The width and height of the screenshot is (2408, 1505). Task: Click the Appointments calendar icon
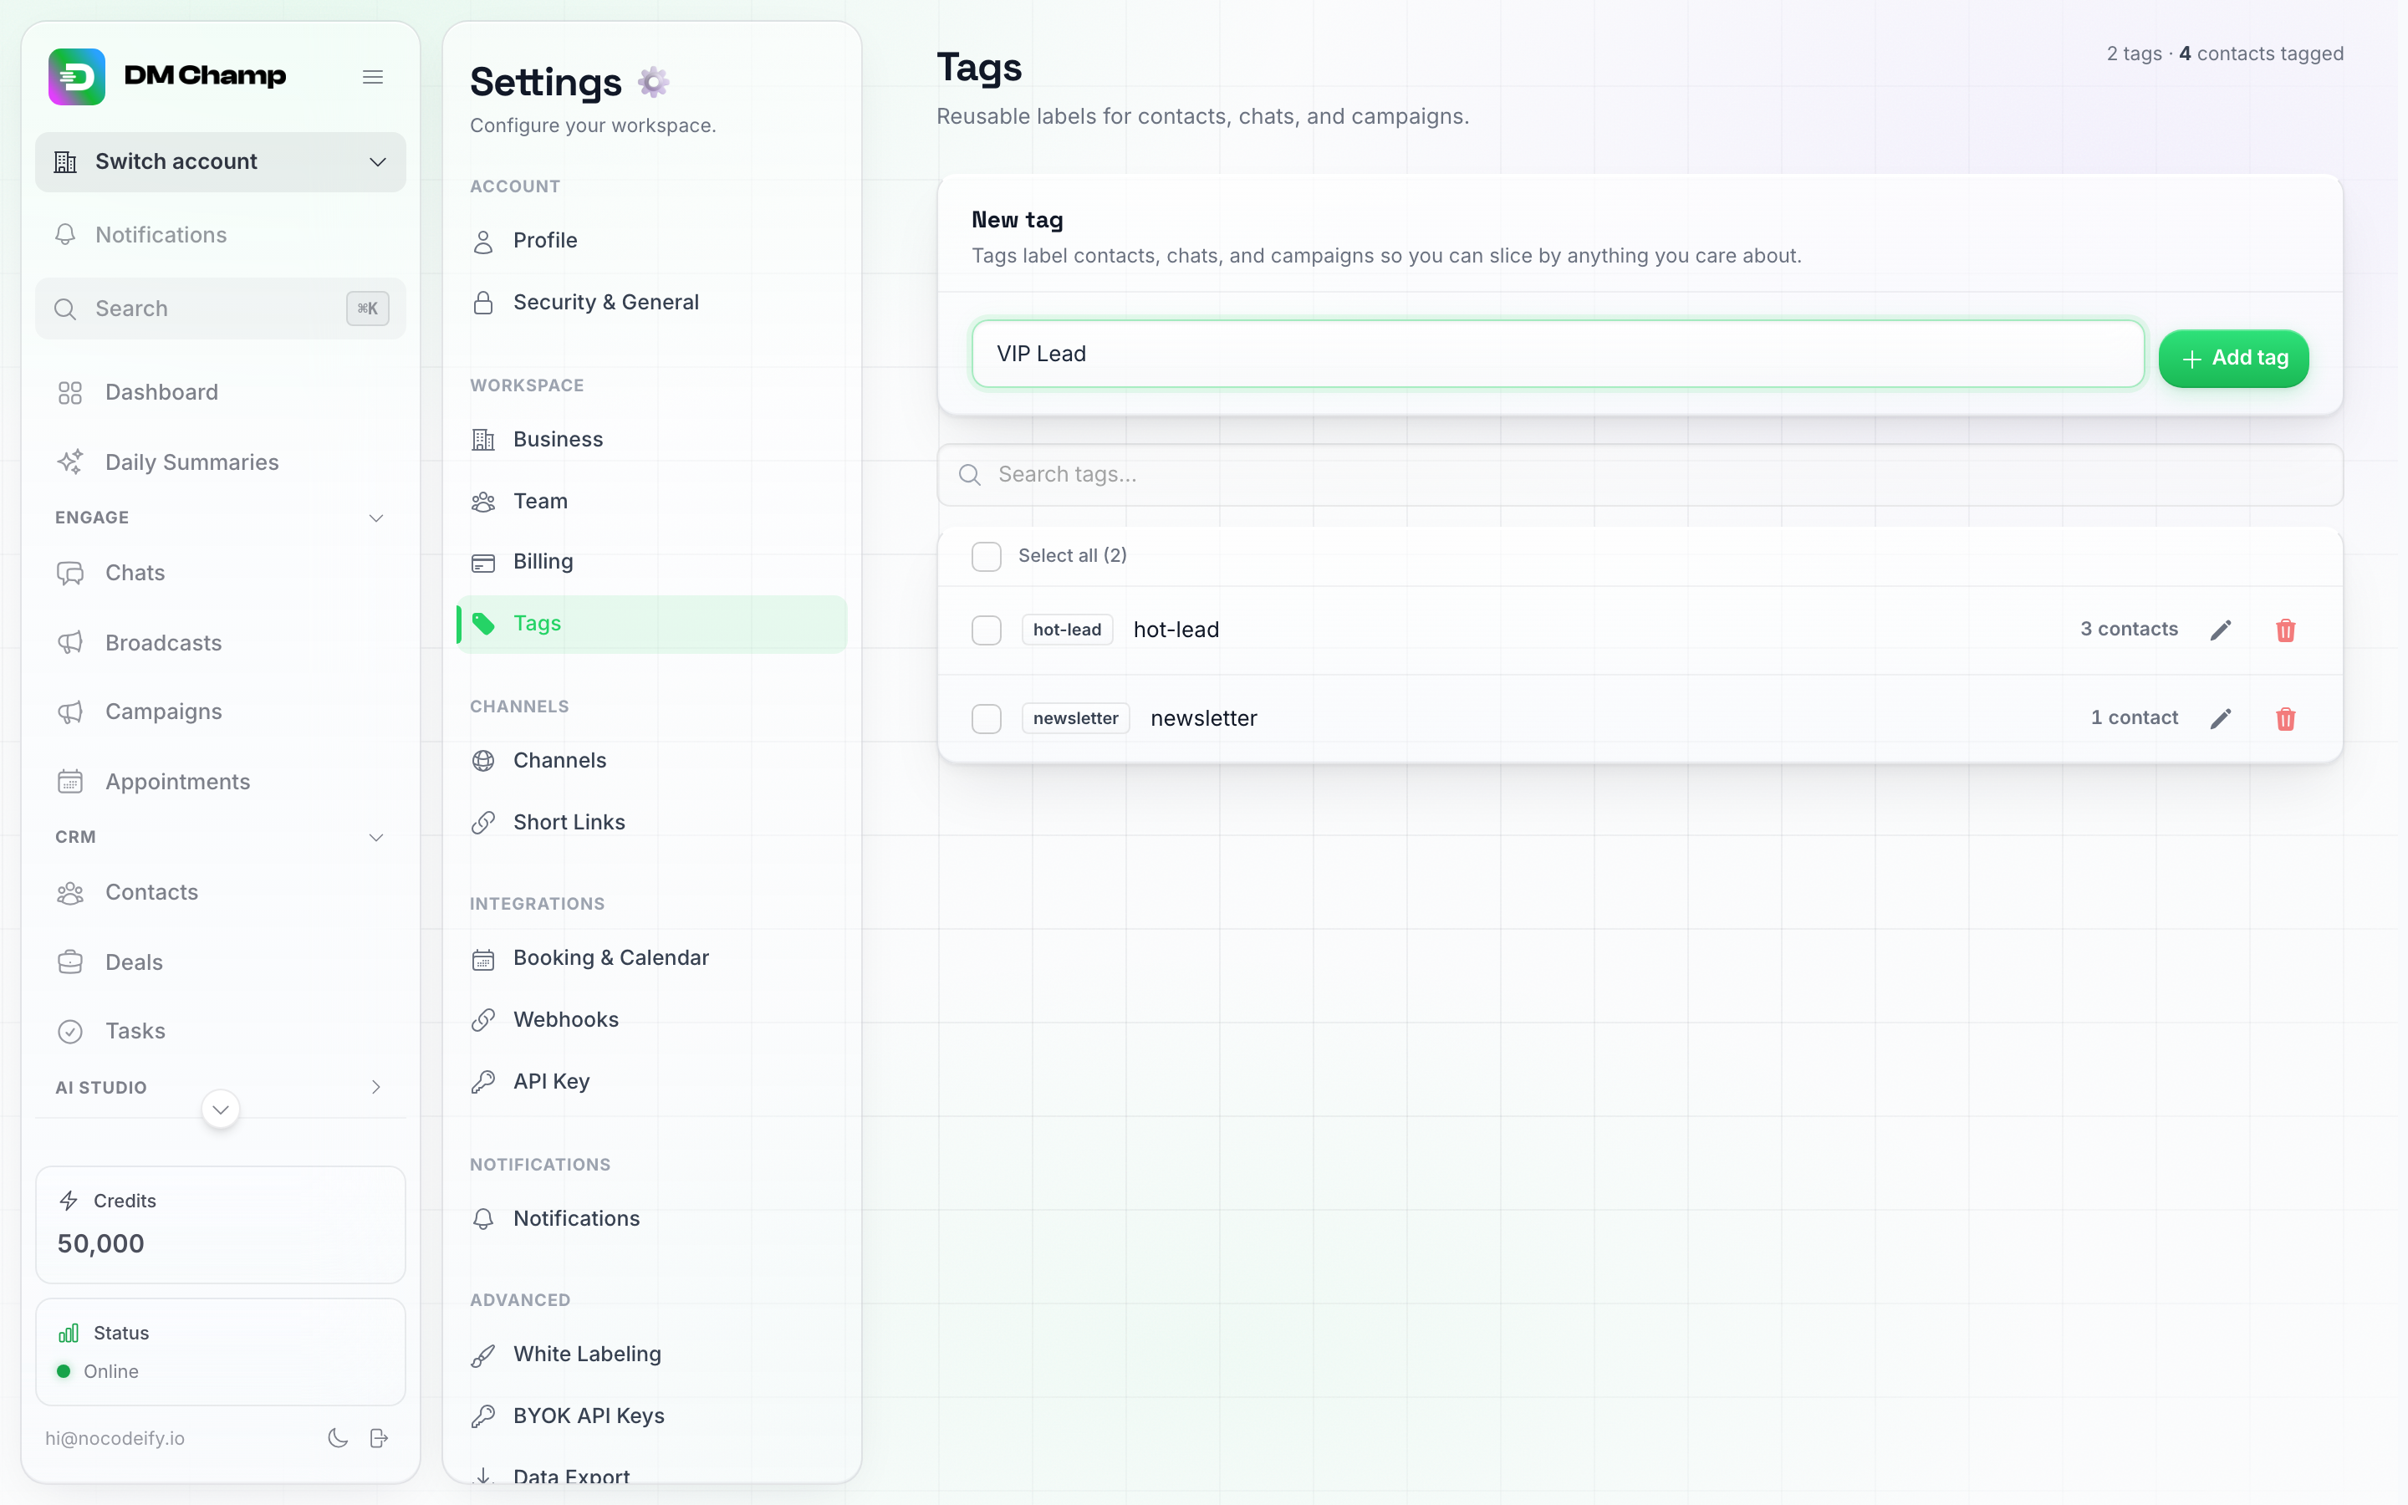pyautogui.click(x=69, y=782)
